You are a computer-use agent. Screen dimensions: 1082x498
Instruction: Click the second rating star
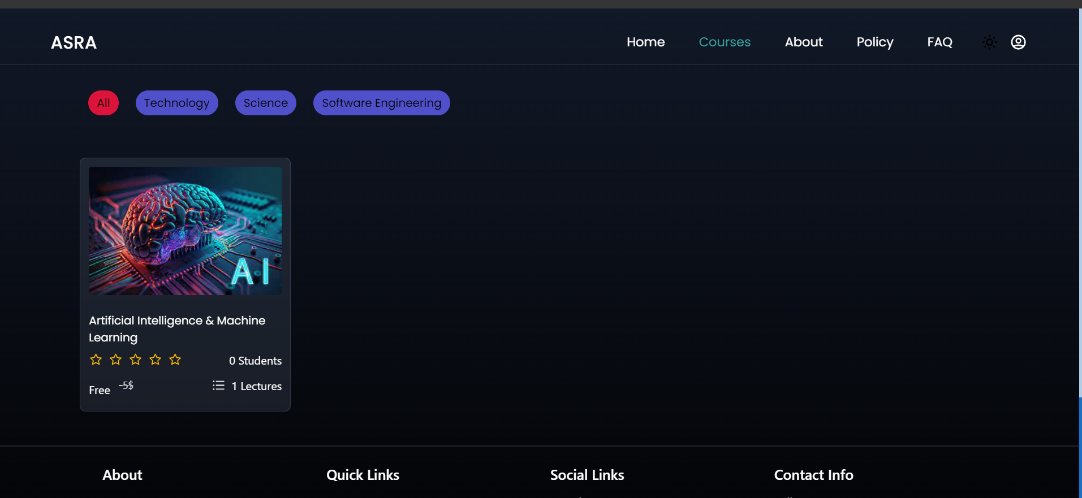coord(115,360)
